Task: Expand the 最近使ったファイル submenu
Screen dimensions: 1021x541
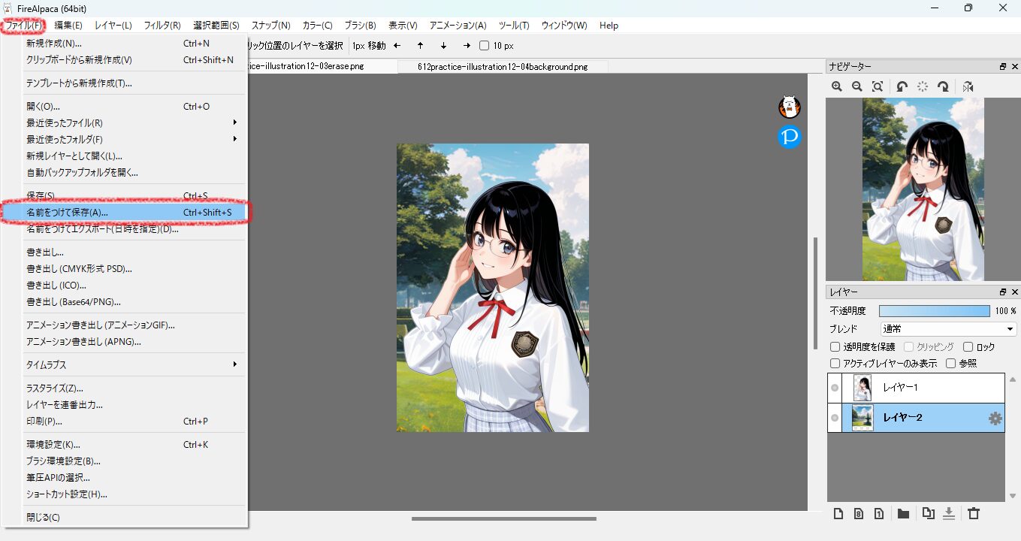Action: 131,122
